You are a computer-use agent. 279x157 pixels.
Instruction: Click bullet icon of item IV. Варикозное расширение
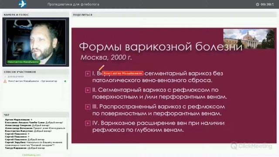88,123
